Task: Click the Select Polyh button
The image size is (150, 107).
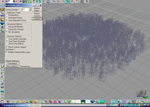Action: click(x=37, y=9)
